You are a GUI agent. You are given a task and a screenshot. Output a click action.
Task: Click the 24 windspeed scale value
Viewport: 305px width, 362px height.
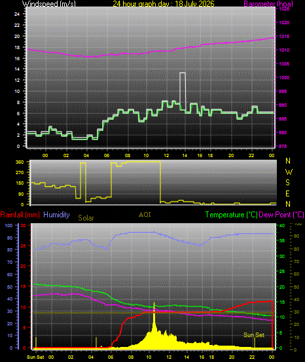[x=17, y=14]
